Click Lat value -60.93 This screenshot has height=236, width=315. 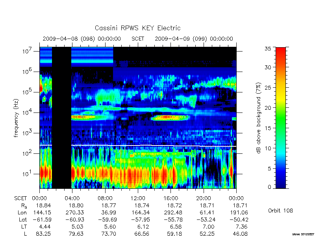pyautogui.click(x=74, y=219)
